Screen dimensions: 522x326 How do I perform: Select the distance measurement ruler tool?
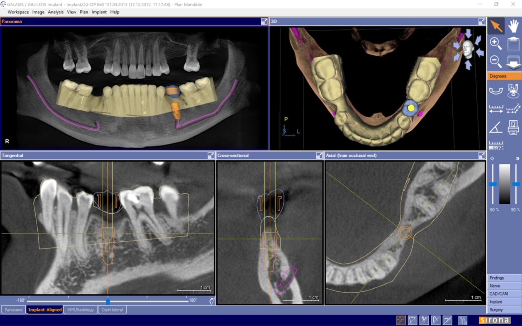pyautogui.click(x=496, y=109)
